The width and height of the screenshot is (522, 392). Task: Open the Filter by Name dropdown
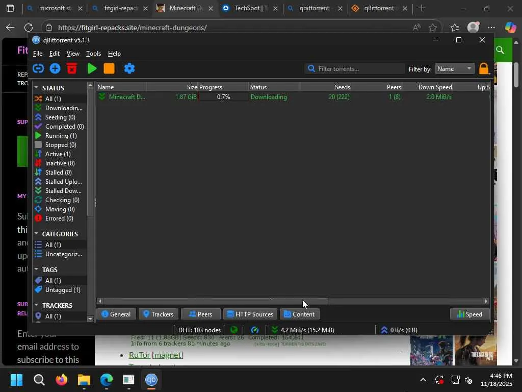tap(454, 69)
